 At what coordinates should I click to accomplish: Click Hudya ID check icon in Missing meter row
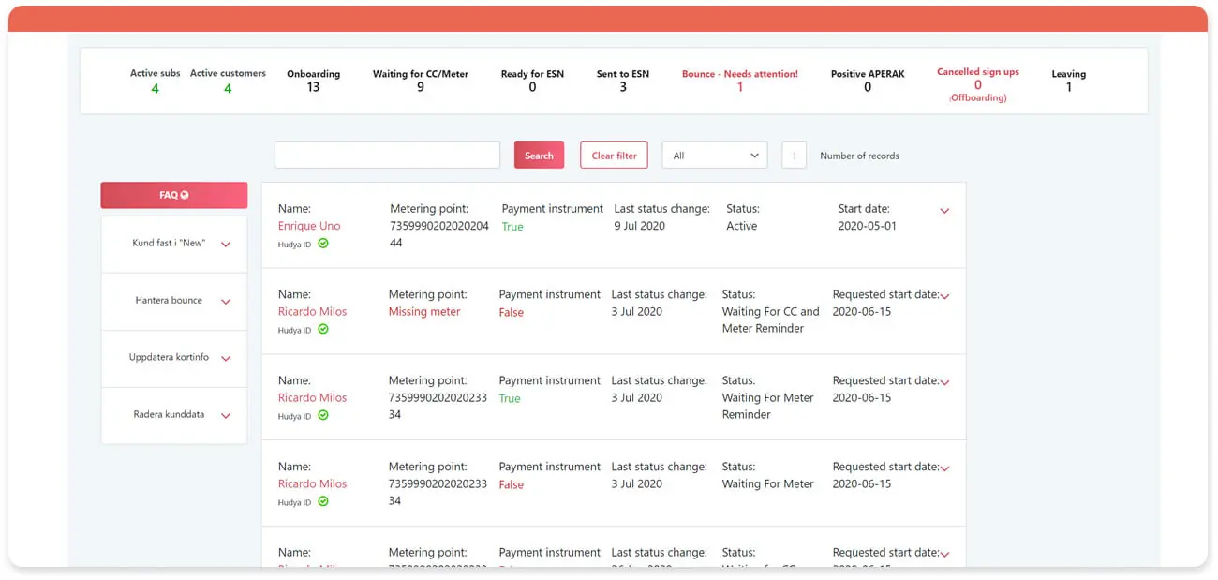click(323, 329)
